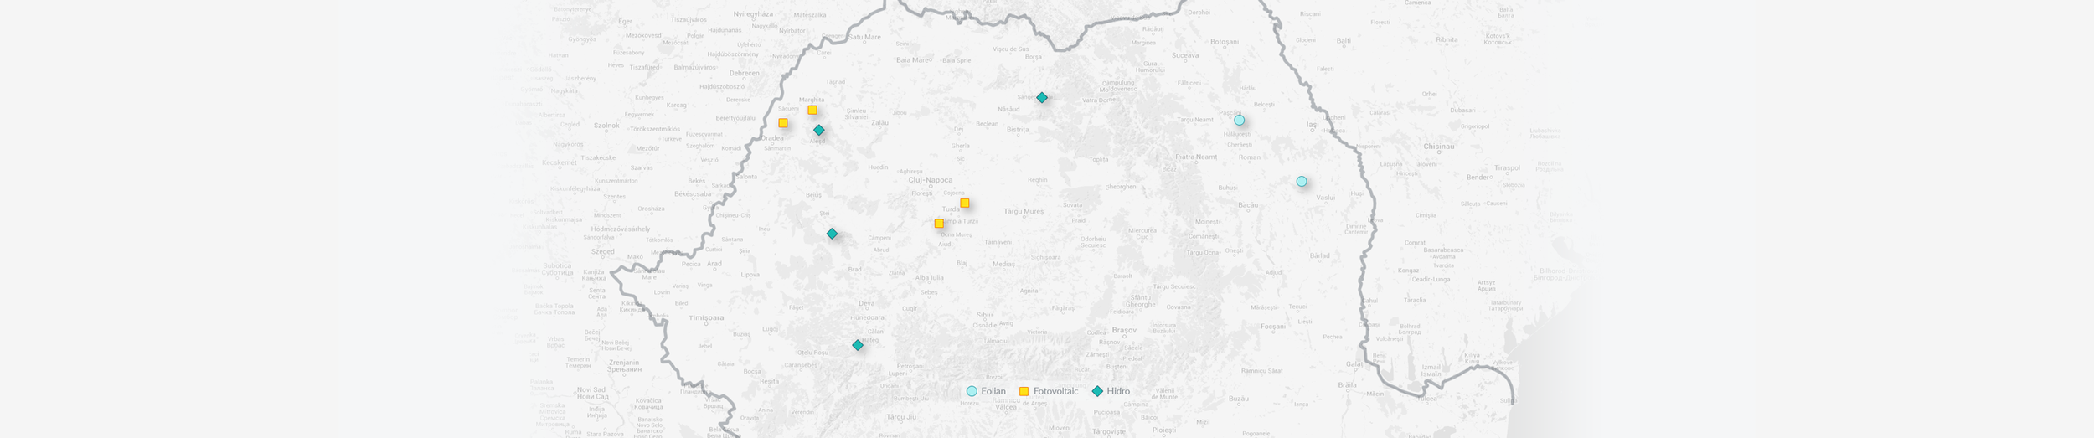Click the yellow photovoltaic marker beside Cojocna

point(965,203)
